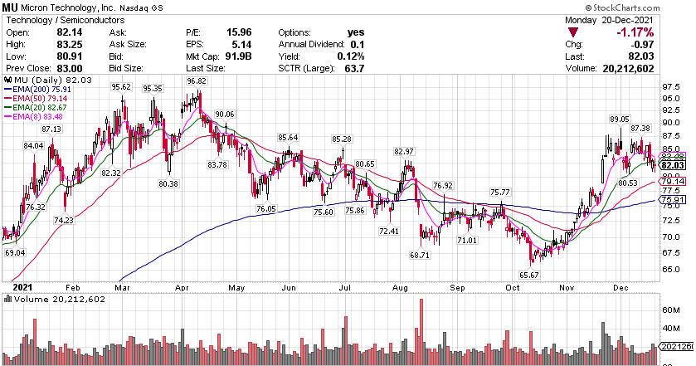This screenshot has height=366, width=696.
Task: Select the EMA(20) 82.67 legend entry
Action: click(x=36, y=108)
